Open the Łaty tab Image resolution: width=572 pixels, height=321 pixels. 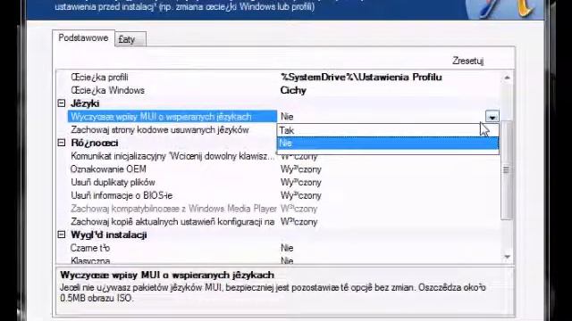(130, 39)
